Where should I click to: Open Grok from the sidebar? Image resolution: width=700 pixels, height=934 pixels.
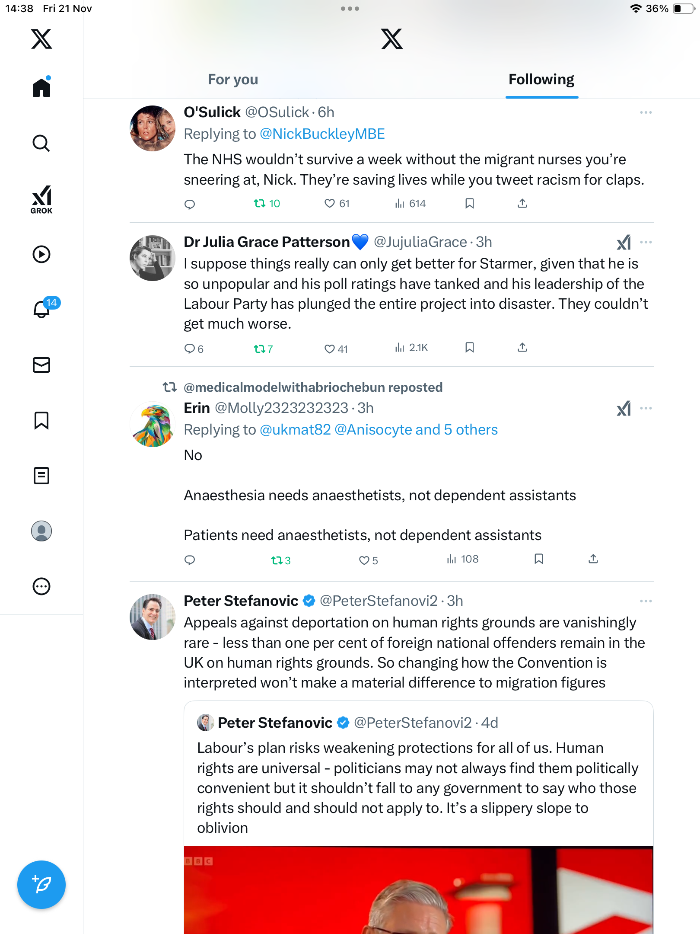pos(41,199)
